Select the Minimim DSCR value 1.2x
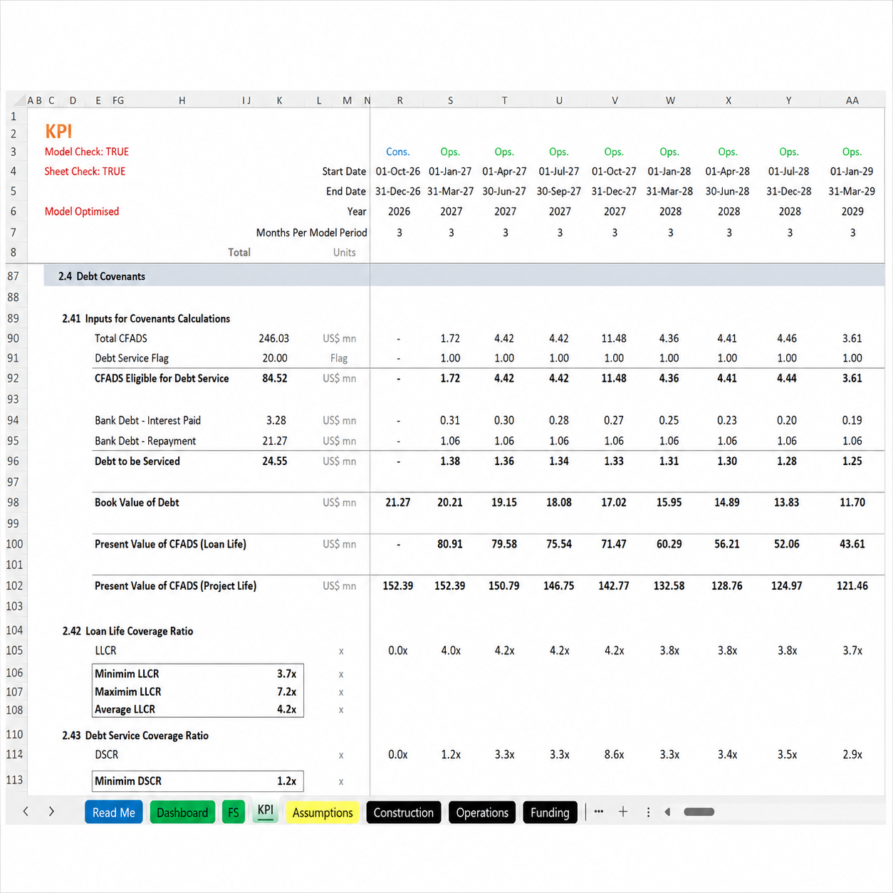The height and width of the screenshot is (893, 893). coord(287,781)
